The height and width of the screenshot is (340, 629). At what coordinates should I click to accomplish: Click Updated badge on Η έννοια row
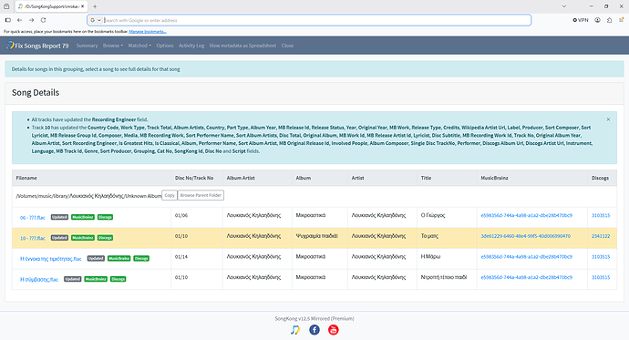coord(96,259)
